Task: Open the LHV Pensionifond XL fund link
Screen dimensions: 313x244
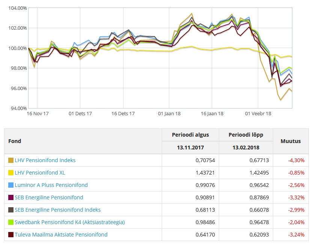Action: coord(40,173)
